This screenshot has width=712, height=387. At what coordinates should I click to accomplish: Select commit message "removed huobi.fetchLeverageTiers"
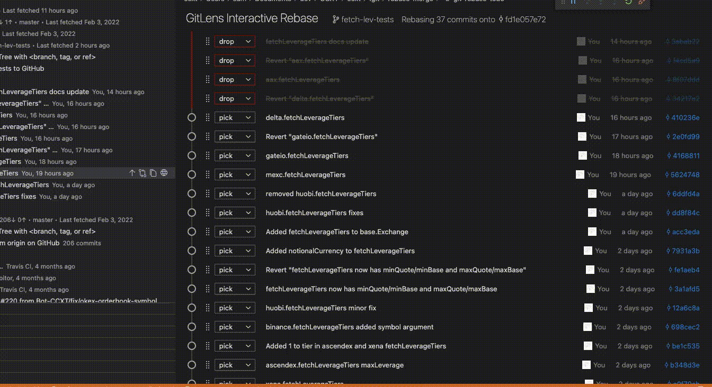point(321,193)
